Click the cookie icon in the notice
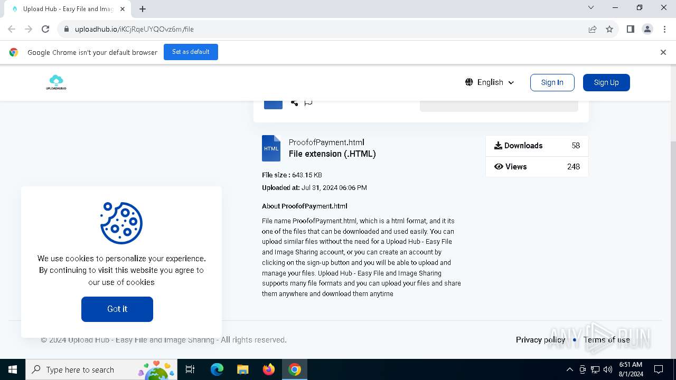This screenshot has height=380, width=676. tap(121, 223)
